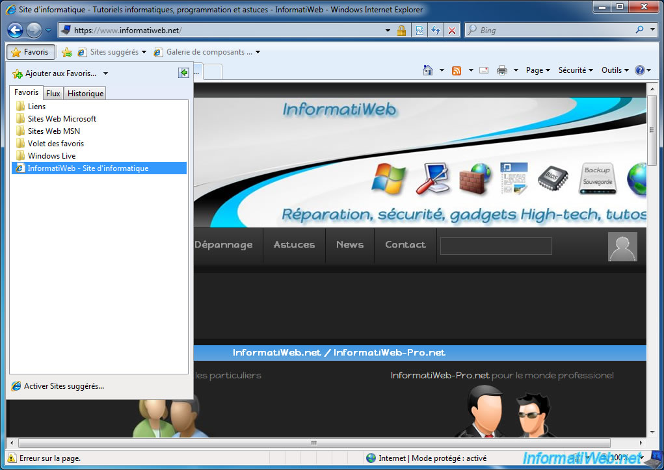Refresh the page with the blue arrows
Image resolution: width=664 pixels, height=470 pixels.
click(x=436, y=31)
